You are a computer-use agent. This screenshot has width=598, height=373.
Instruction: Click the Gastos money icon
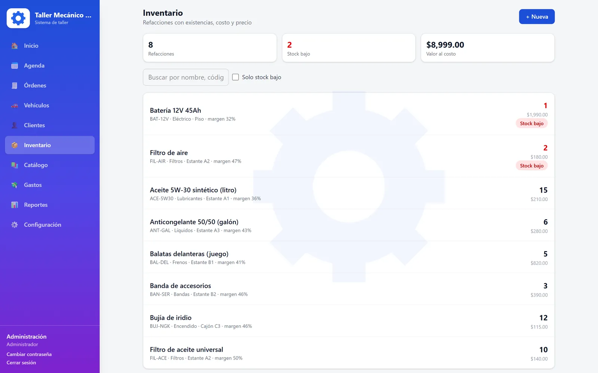[15, 185]
